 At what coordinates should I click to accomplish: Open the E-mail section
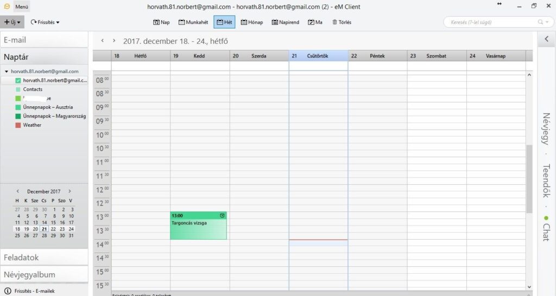pos(44,40)
